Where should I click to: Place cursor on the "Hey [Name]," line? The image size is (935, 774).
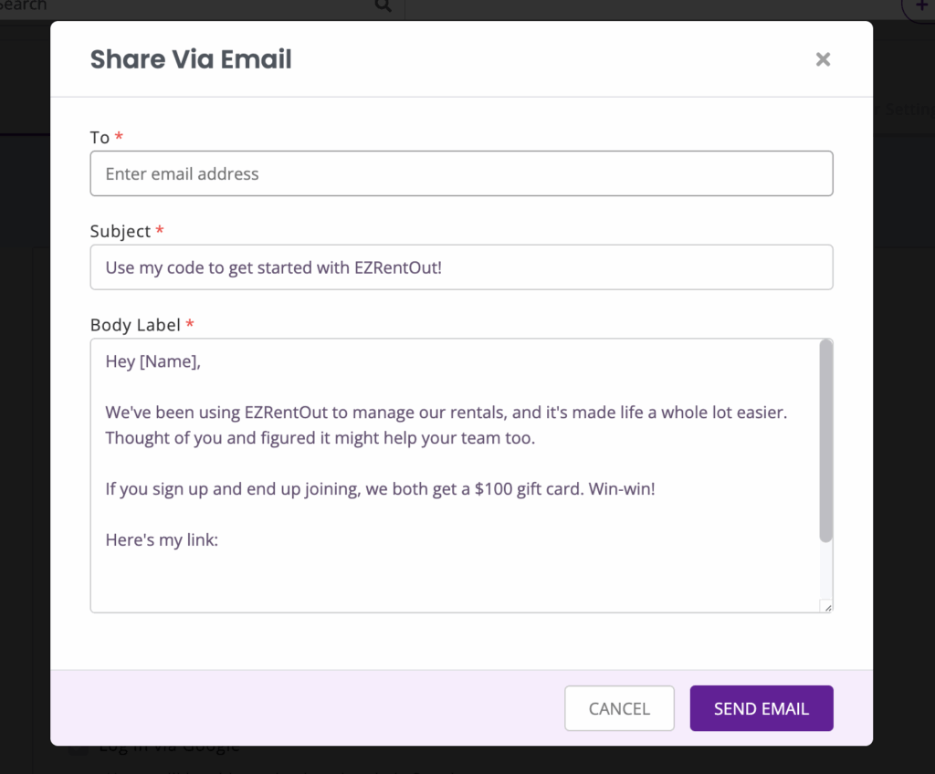pos(152,361)
